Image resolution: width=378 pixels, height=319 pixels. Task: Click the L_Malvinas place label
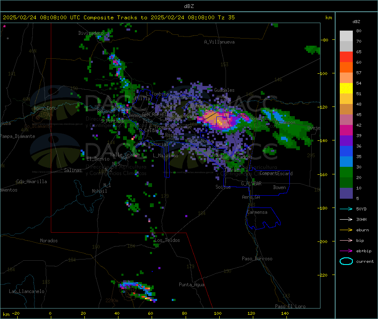(165, 156)
